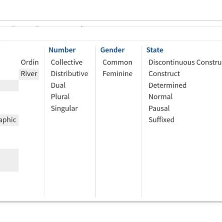The width and height of the screenshot is (222, 222).
Task: Select Suffixed under State
Action: pos(161,120)
